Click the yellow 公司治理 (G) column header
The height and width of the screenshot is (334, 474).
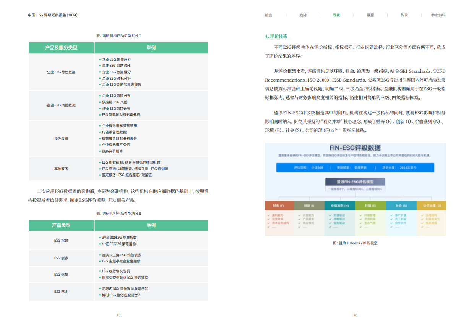point(431,206)
